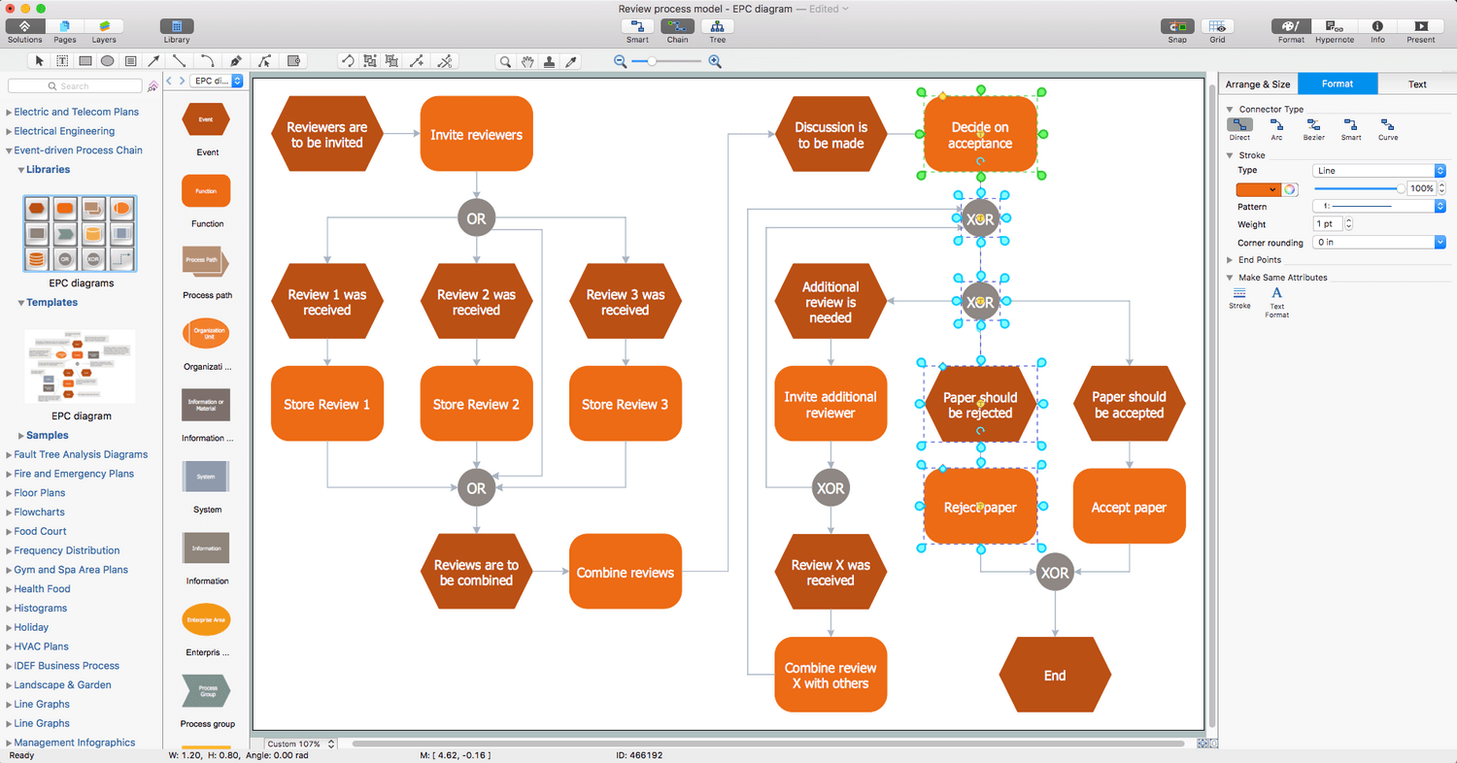The height and width of the screenshot is (763, 1457).
Task: Choose the arc drawing tool
Action: [207, 61]
